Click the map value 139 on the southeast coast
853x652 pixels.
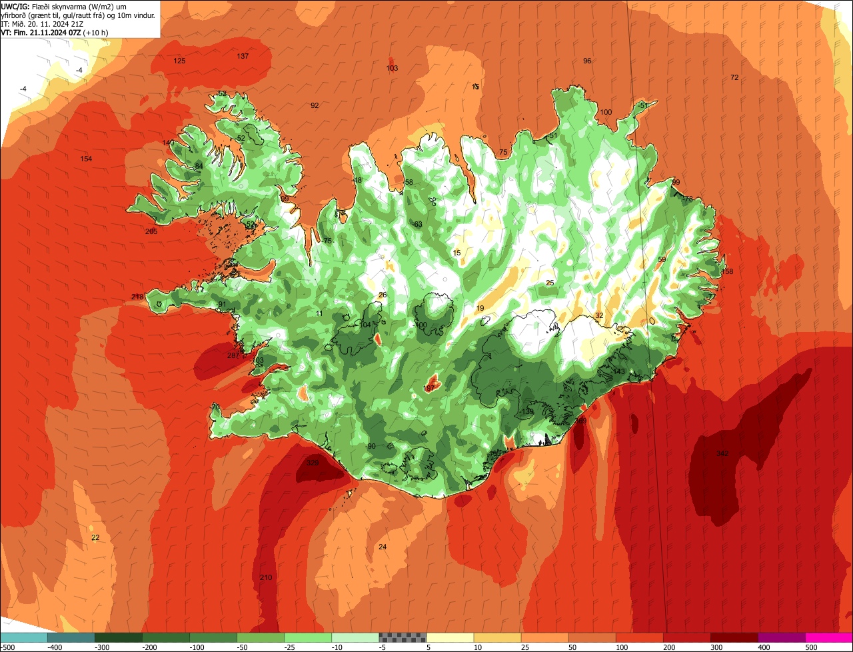pyautogui.click(x=527, y=411)
